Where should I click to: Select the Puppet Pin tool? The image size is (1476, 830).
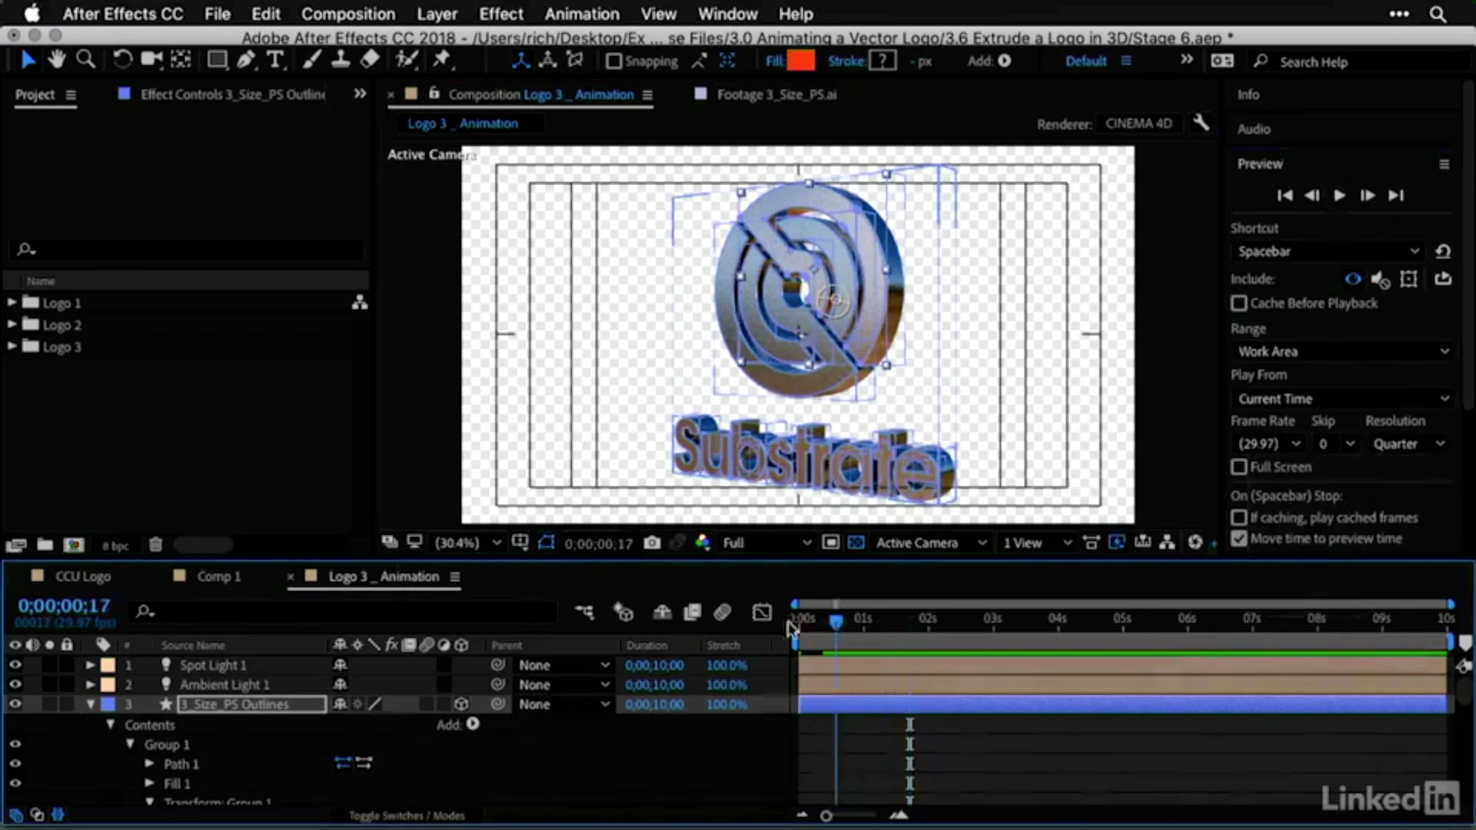tap(442, 59)
